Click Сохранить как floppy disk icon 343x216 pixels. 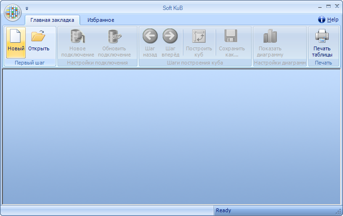click(231, 36)
